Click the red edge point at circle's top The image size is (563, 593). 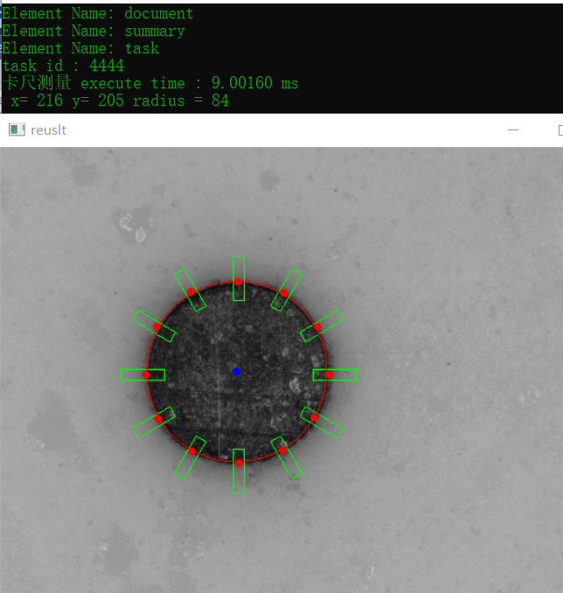pyautogui.click(x=238, y=282)
